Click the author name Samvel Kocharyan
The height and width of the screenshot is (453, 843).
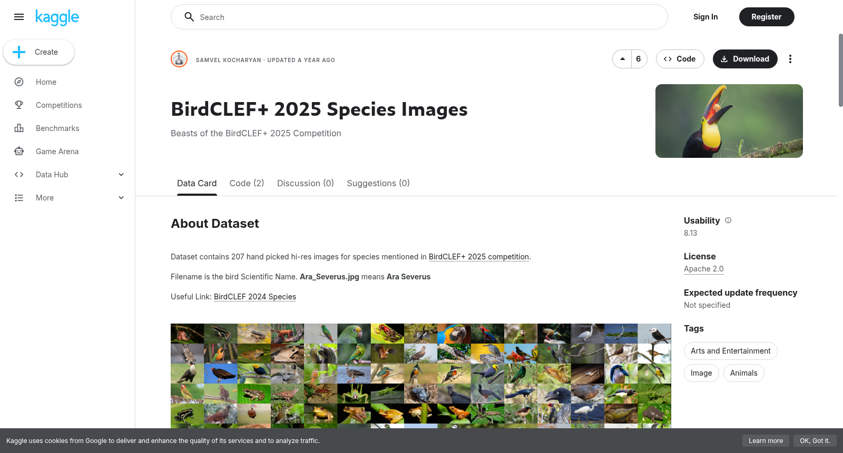pos(229,60)
